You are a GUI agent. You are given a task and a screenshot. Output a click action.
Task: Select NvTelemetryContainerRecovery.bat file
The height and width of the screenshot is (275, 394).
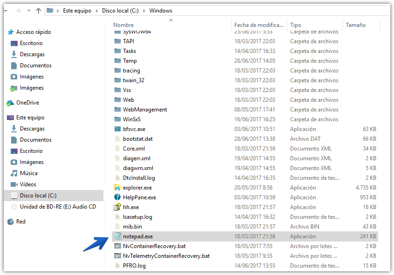166,256
